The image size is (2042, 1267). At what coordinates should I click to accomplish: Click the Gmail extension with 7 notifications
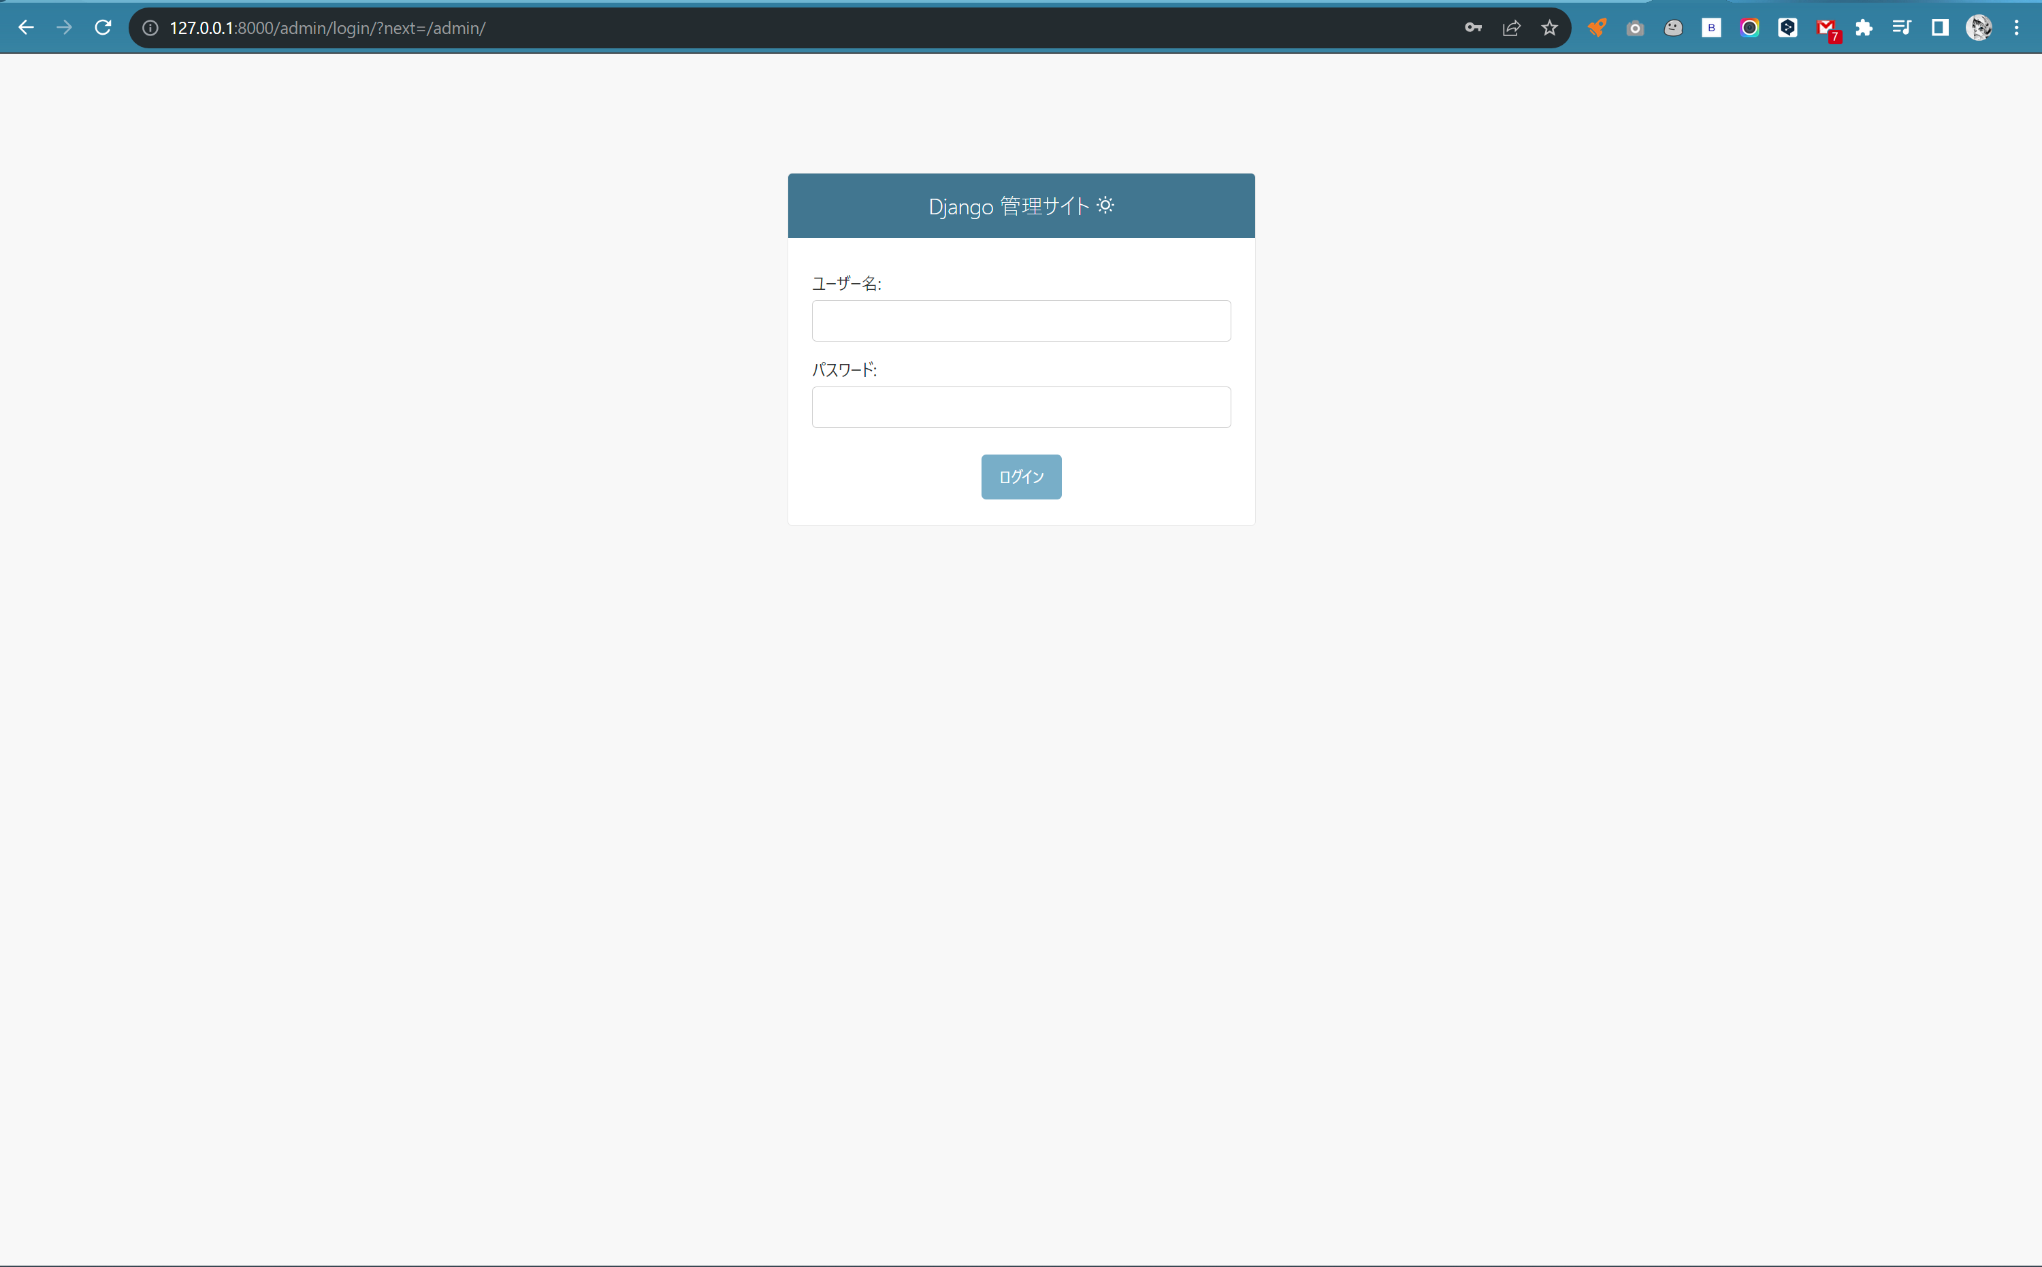(1828, 28)
